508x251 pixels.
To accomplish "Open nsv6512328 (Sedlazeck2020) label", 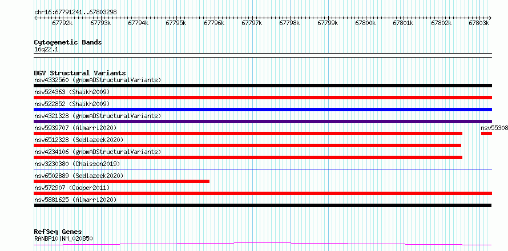I will point(79,140).
